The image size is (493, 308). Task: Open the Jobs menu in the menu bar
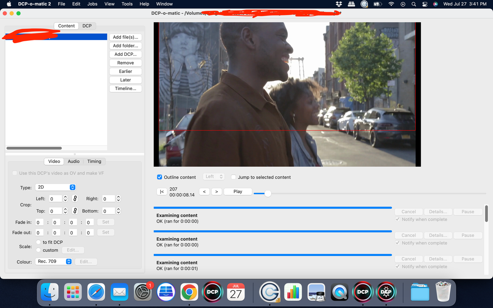[92, 4]
